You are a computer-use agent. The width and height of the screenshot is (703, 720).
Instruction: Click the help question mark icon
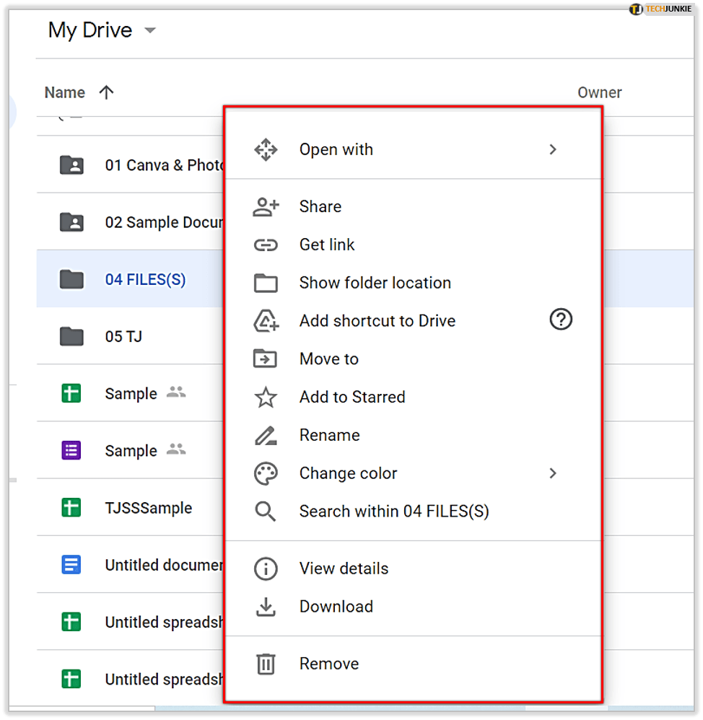click(x=560, y=320)
